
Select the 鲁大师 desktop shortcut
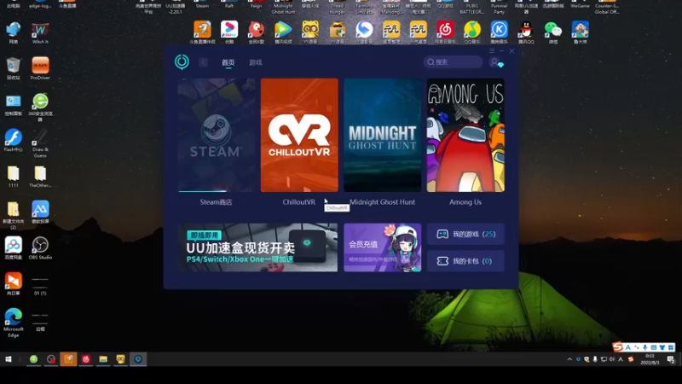(581, 32)
